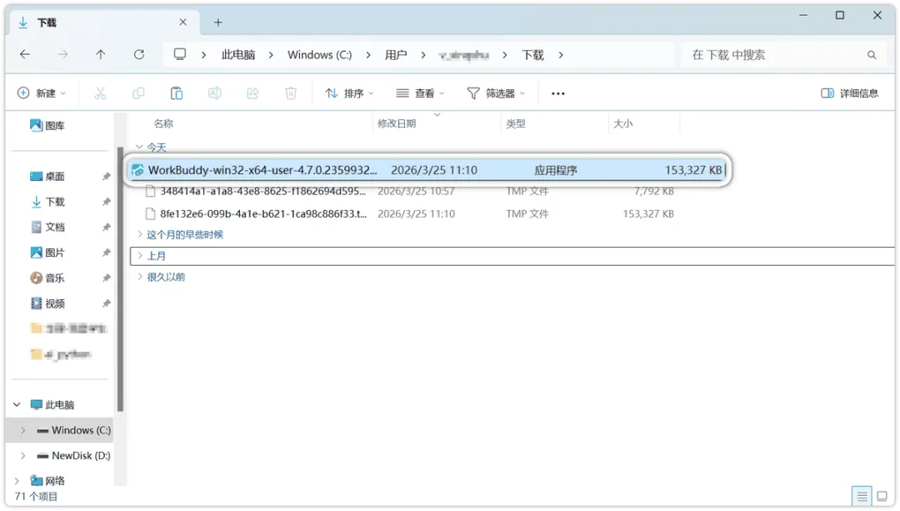Collapse the 今天 group
Screen dimensions: 900x511
point(139,147)
